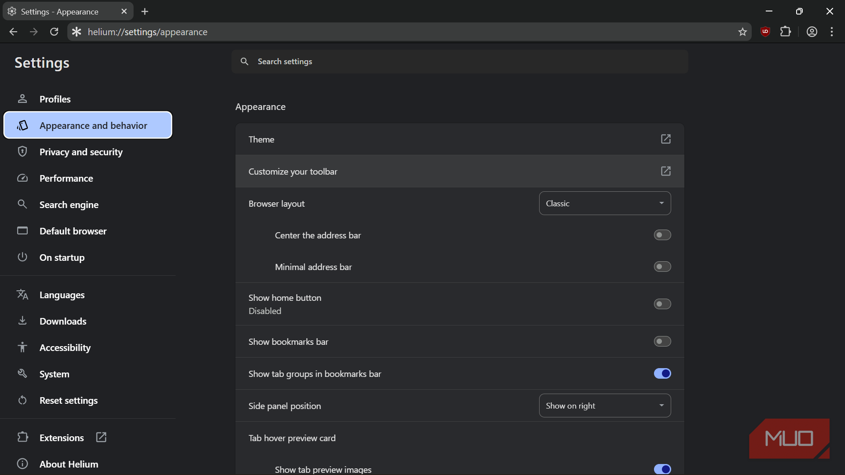This screenshot has width=845, height=475.
Task: Open Customize your toolbar external icon
Action: click(x=666, y=171)
